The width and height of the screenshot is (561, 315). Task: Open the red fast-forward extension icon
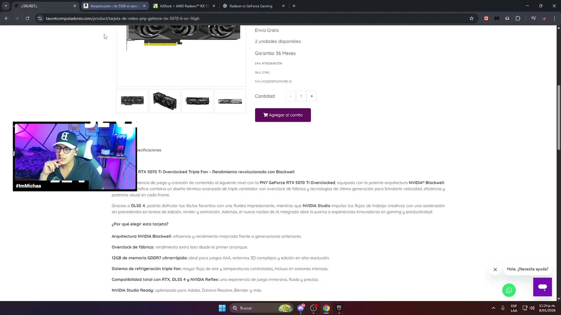(486, 18)
